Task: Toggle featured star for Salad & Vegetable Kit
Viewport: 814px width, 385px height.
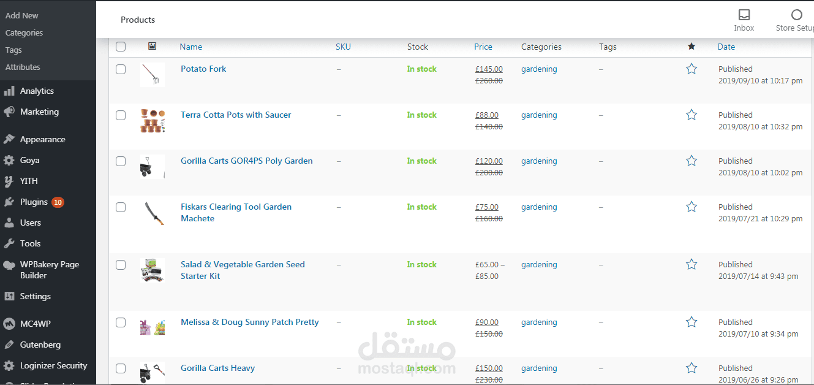Action: click(692, 264)
